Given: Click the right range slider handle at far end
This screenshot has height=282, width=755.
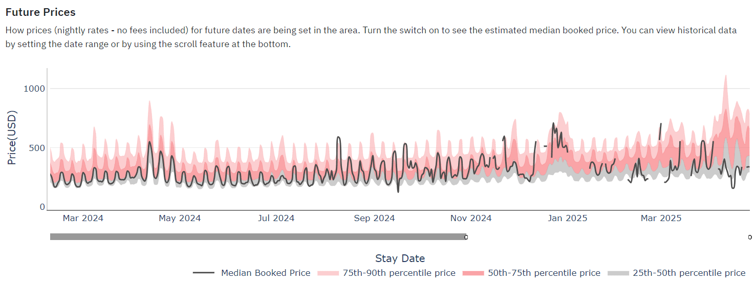Looking at the screenshot, I should (x=750, y=237).
